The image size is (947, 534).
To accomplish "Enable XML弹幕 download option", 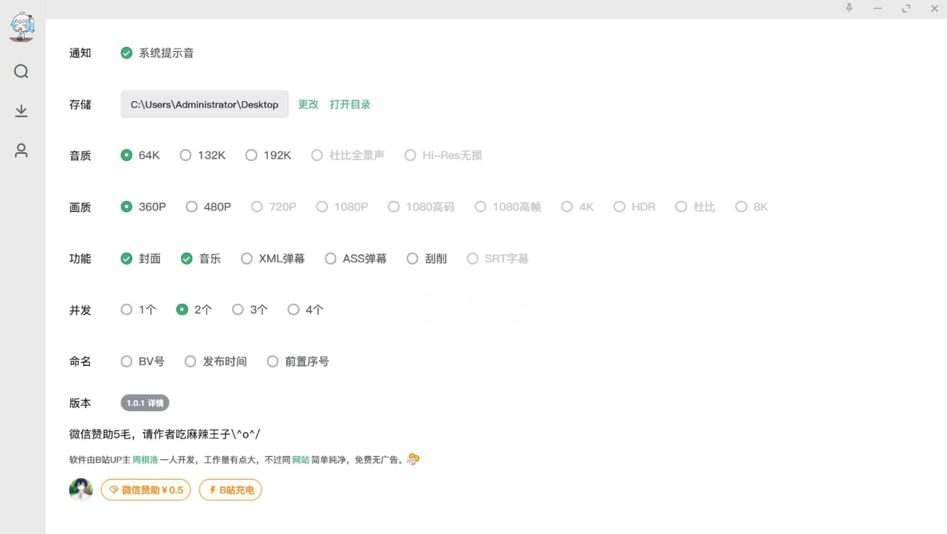I will tap(246, 258).
